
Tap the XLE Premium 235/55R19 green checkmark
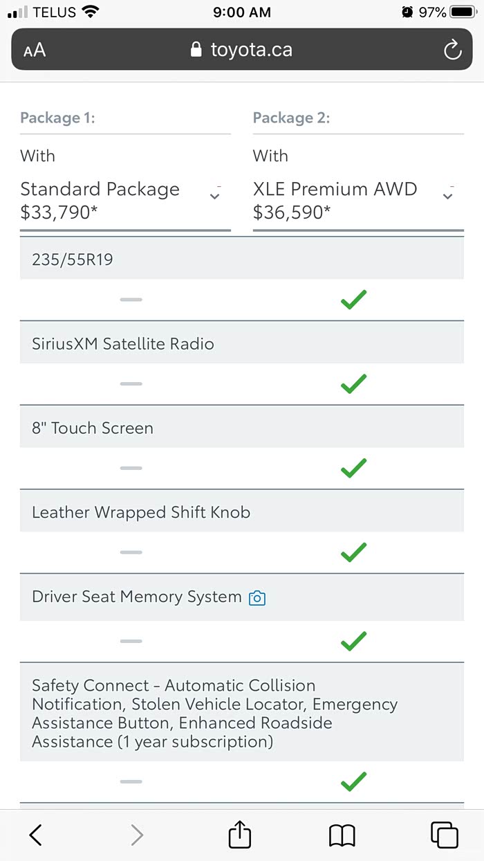353,300
